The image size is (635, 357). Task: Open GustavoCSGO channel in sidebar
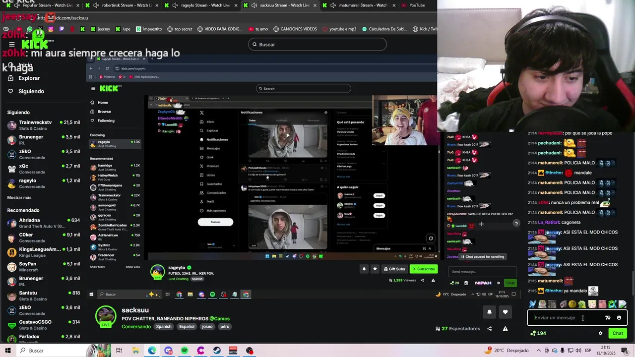point(43,325)
